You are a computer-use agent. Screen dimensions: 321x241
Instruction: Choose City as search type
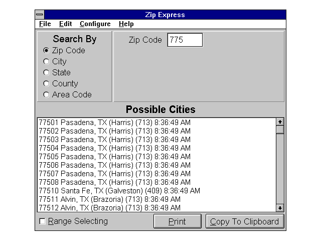point(47,62)
